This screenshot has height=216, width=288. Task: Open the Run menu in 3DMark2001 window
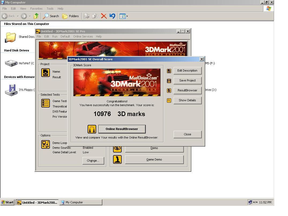click(x=55, y=36)
